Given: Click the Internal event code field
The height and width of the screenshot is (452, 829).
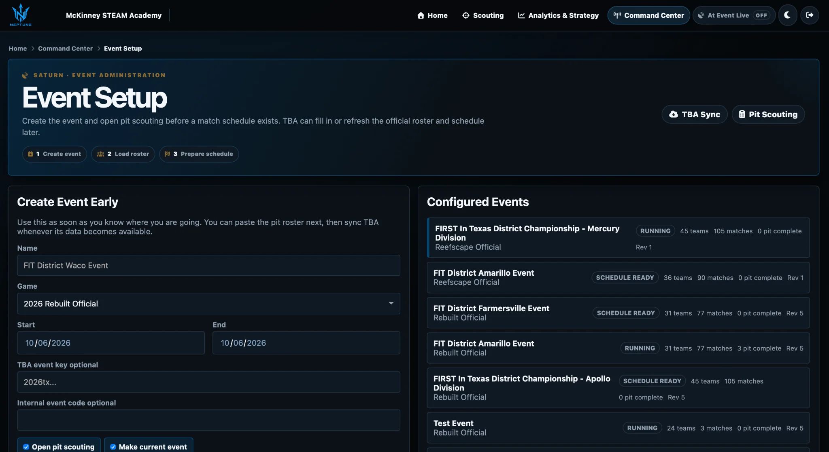Looking at the screenshot, I should 208,420.
